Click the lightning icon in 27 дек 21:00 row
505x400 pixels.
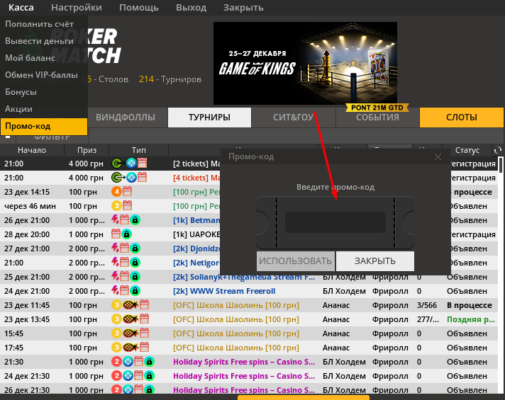coord(117,248)
